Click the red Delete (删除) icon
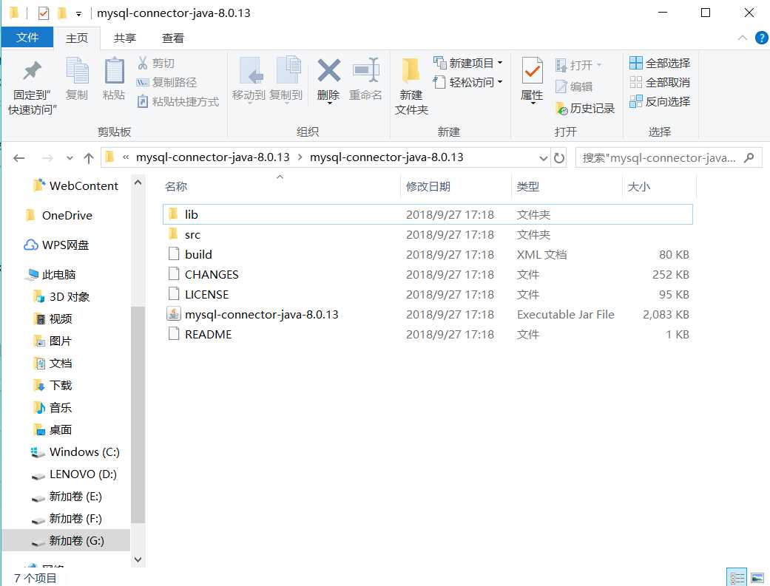This screenshot has height=586, width=770. point(328,71)
